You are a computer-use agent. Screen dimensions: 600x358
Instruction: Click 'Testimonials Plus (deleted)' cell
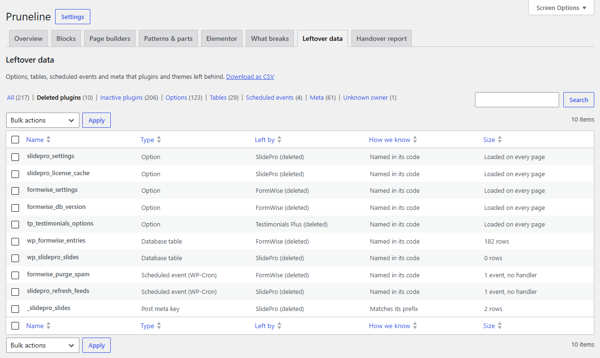tap(291, 225)
